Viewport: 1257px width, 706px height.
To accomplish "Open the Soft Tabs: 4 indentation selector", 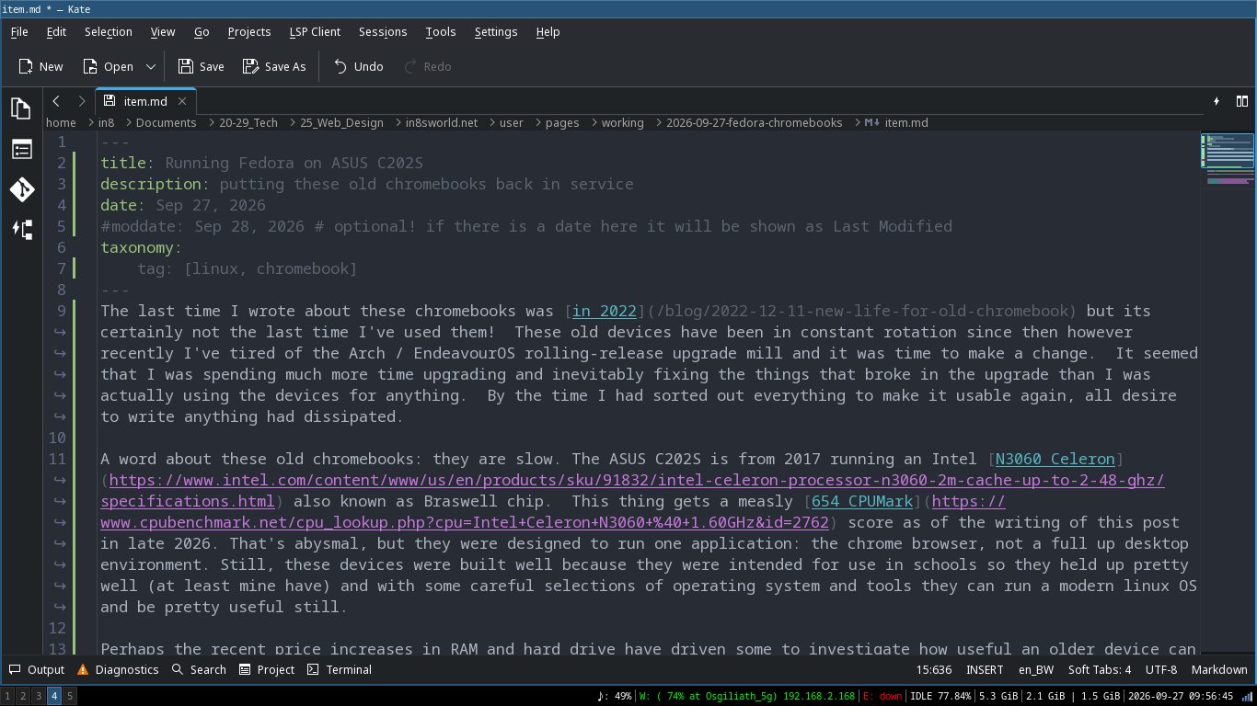I will (x=1100, y=669).
